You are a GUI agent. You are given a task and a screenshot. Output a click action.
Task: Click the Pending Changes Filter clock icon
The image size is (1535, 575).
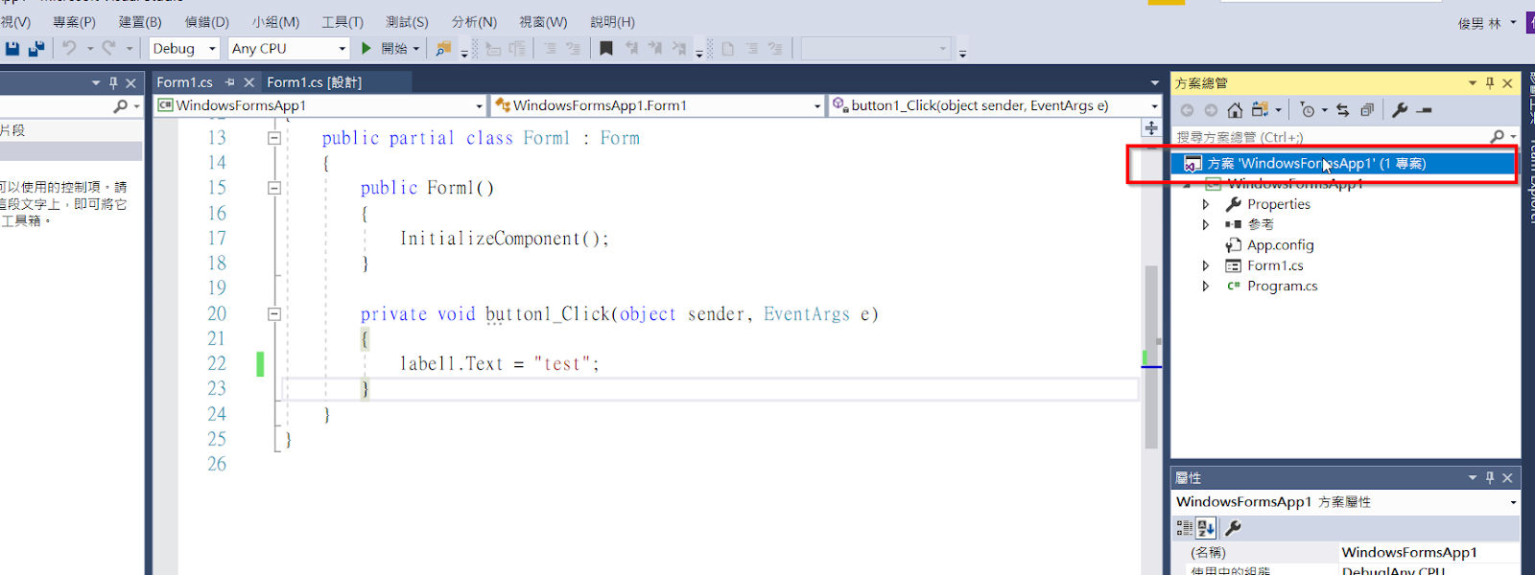tap(1308, 110)
